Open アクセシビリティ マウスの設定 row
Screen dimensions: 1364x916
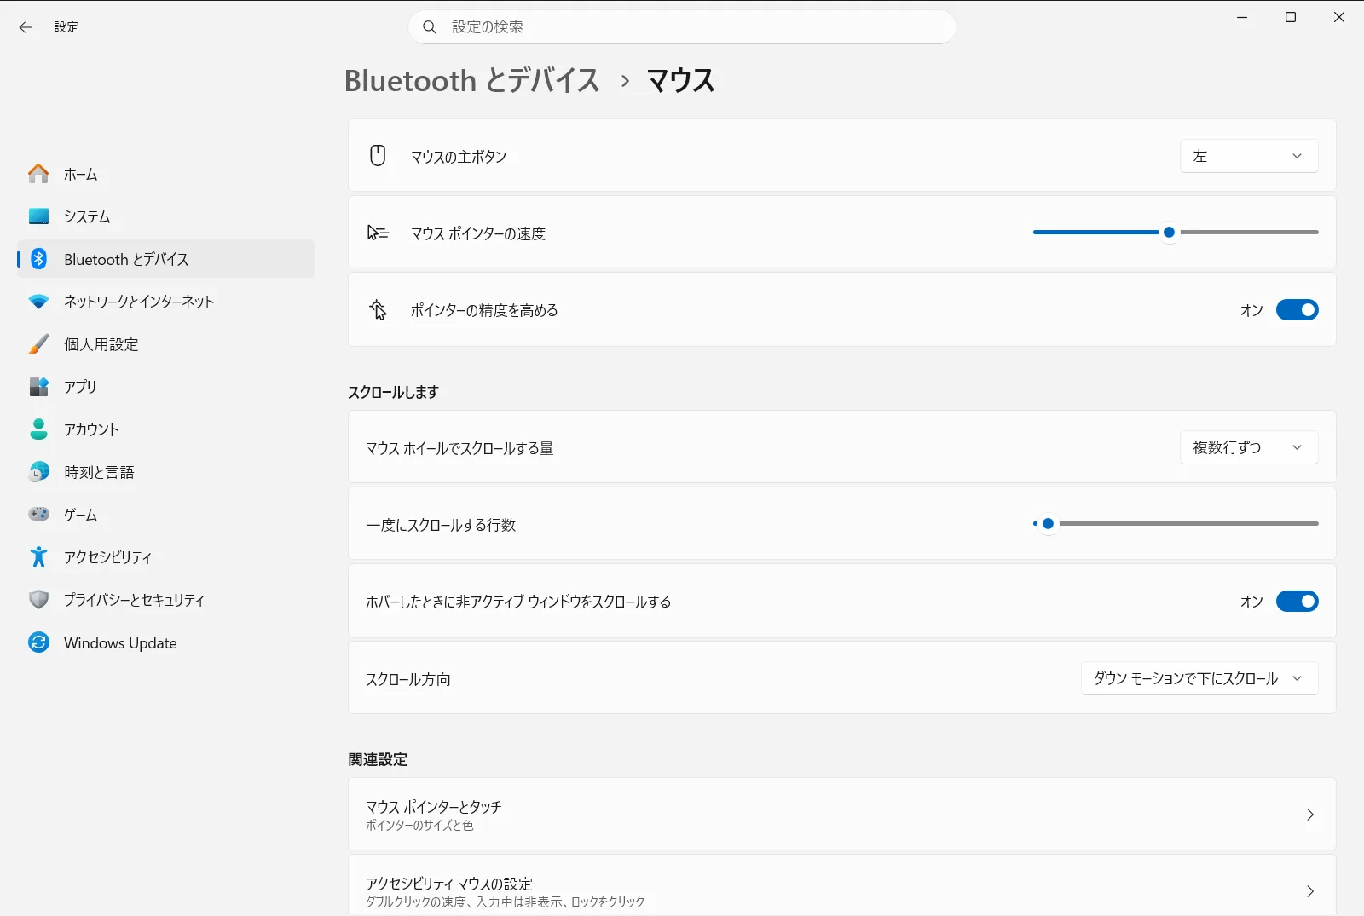841,886
